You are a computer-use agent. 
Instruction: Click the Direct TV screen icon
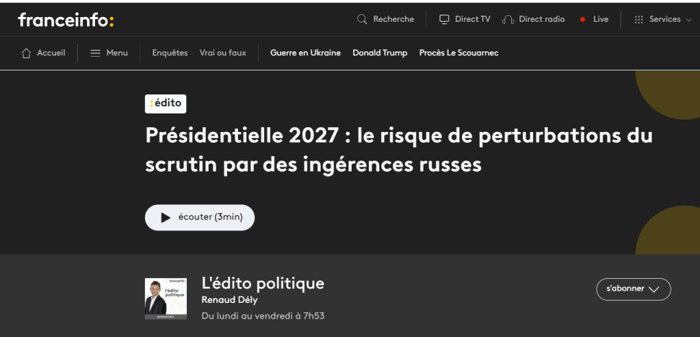444,19
